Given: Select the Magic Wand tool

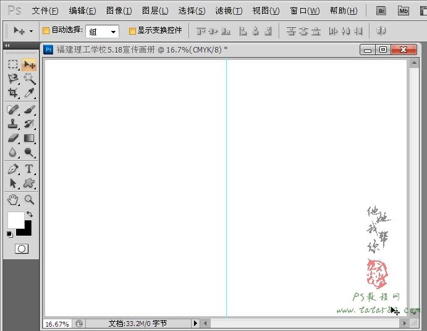Looking at the screenshot, I should point(29,79).
